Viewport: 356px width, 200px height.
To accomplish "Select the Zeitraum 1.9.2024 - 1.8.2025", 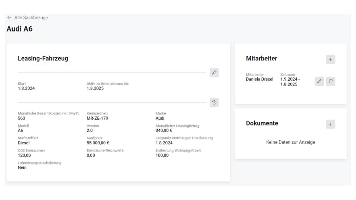I will tap(290, 82).
